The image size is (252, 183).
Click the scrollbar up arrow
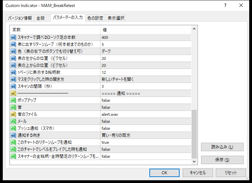[x=194, y=29]
